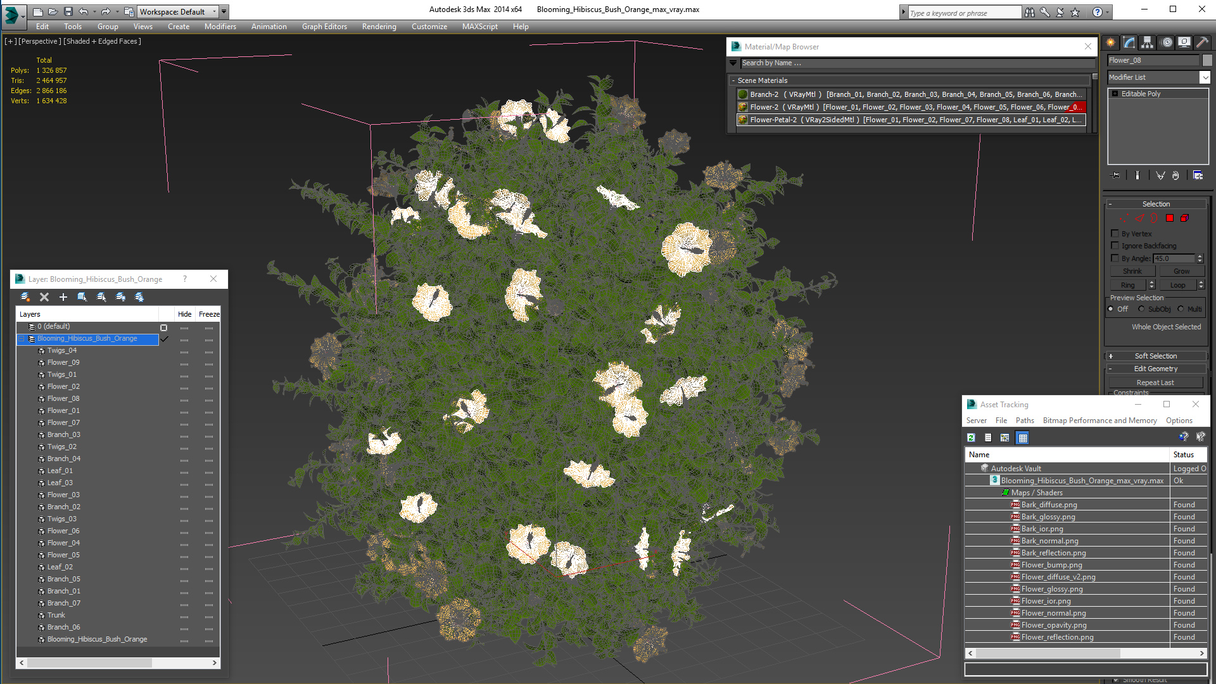Open the Modifiers menu
1216x684 pixels.
coord(220,27)
